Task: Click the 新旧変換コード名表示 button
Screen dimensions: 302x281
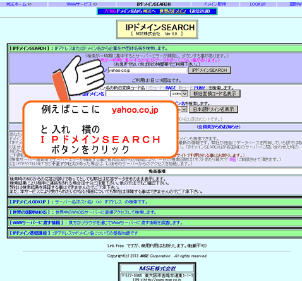Action: click(x=215, y=93)
